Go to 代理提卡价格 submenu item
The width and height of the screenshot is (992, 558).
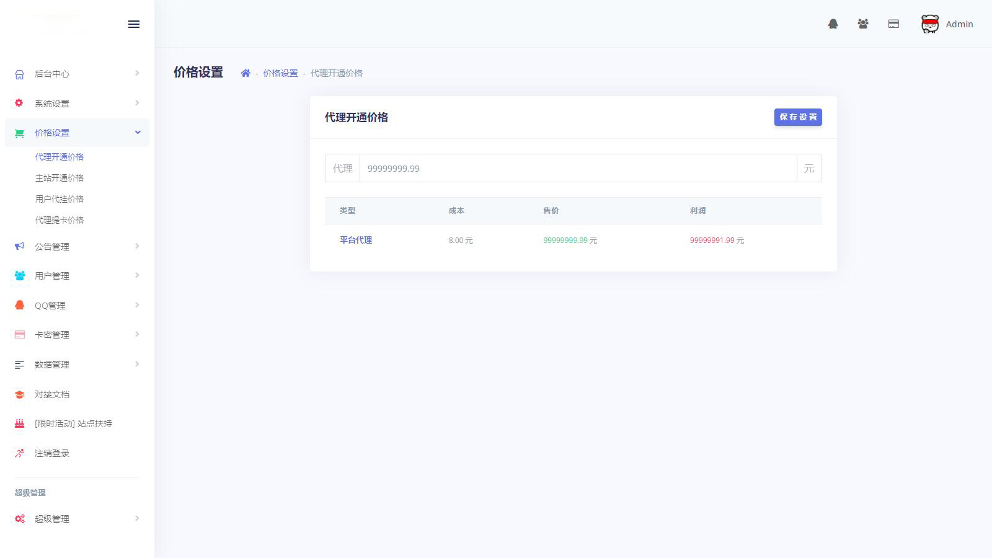point(60,220)
